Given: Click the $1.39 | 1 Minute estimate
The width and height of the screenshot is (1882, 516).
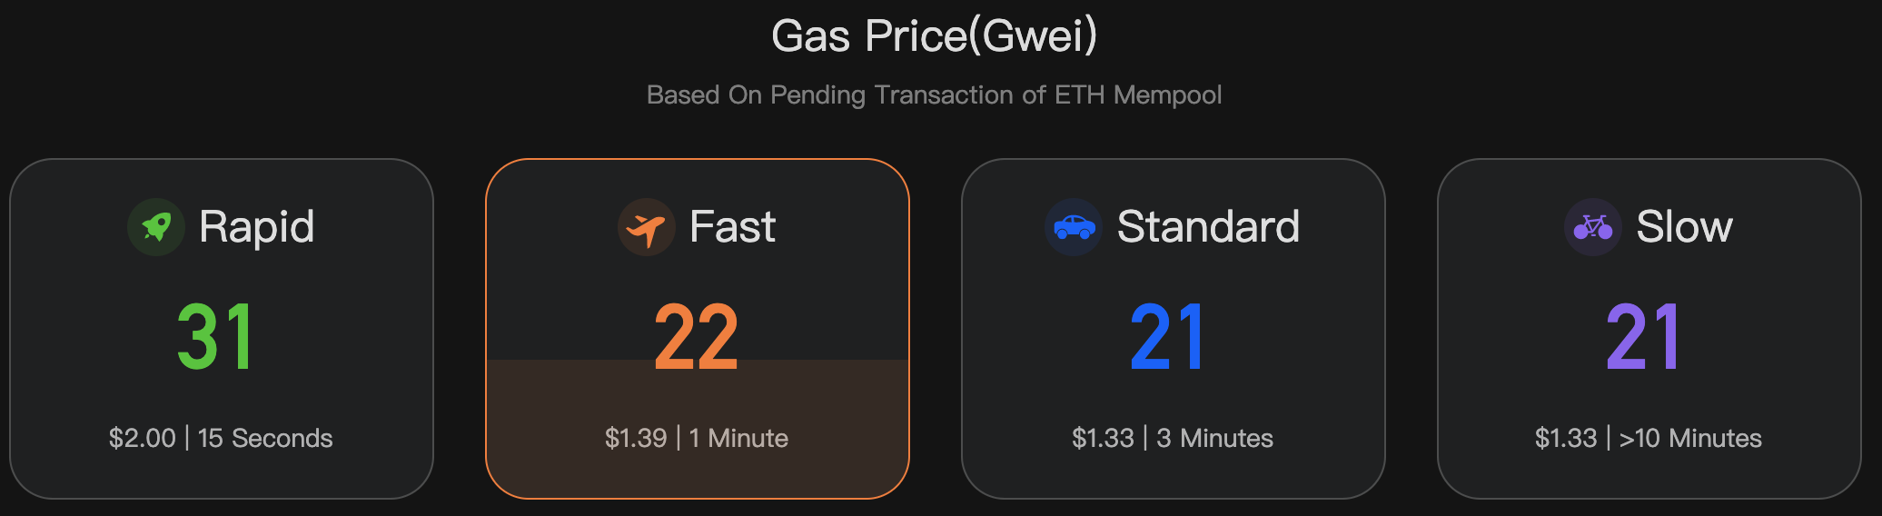Looking at the screenshot, I should click(x=697, y=438).
